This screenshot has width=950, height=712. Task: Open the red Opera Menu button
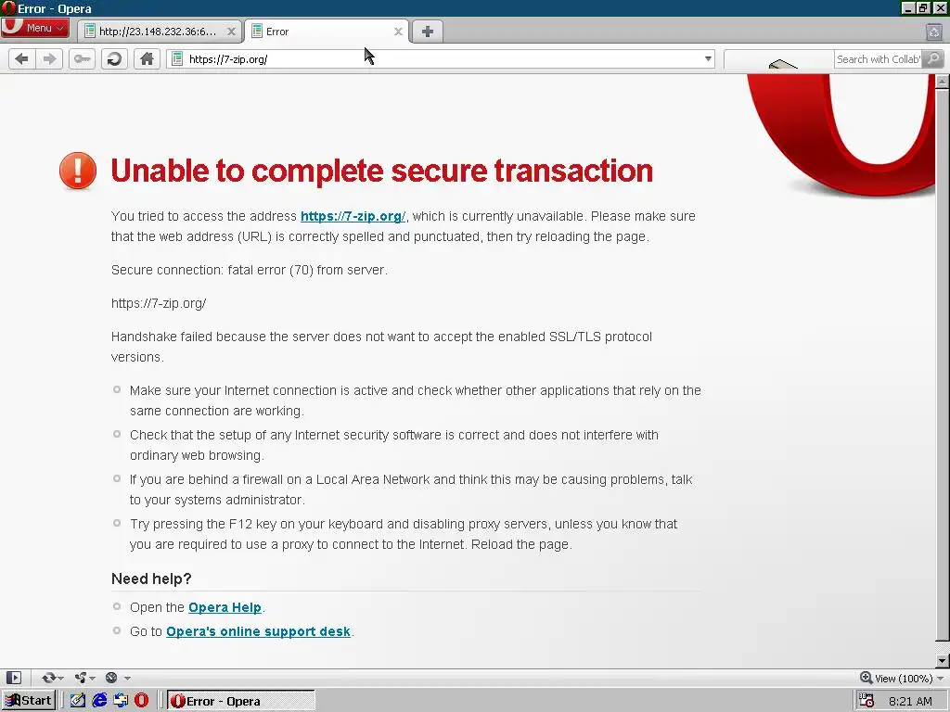pyautogui.click(x=35, y=28)
